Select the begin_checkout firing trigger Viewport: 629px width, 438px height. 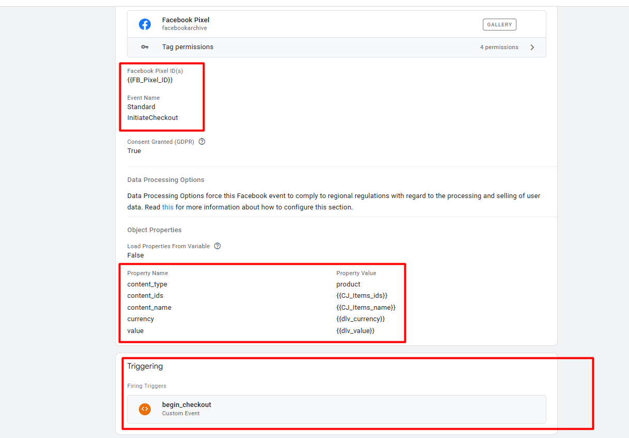(336, 409)
